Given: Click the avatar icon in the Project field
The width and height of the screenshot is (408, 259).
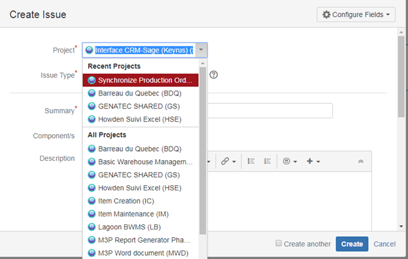Looking at the screenshot, I should click(89, 50).
